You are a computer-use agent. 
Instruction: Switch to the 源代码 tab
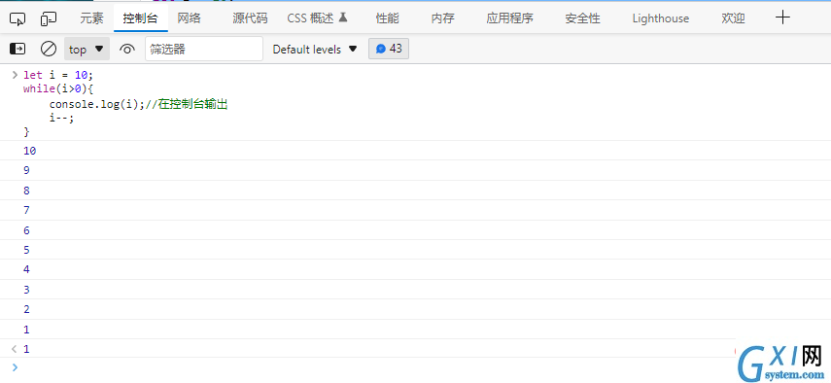[250, 18]
